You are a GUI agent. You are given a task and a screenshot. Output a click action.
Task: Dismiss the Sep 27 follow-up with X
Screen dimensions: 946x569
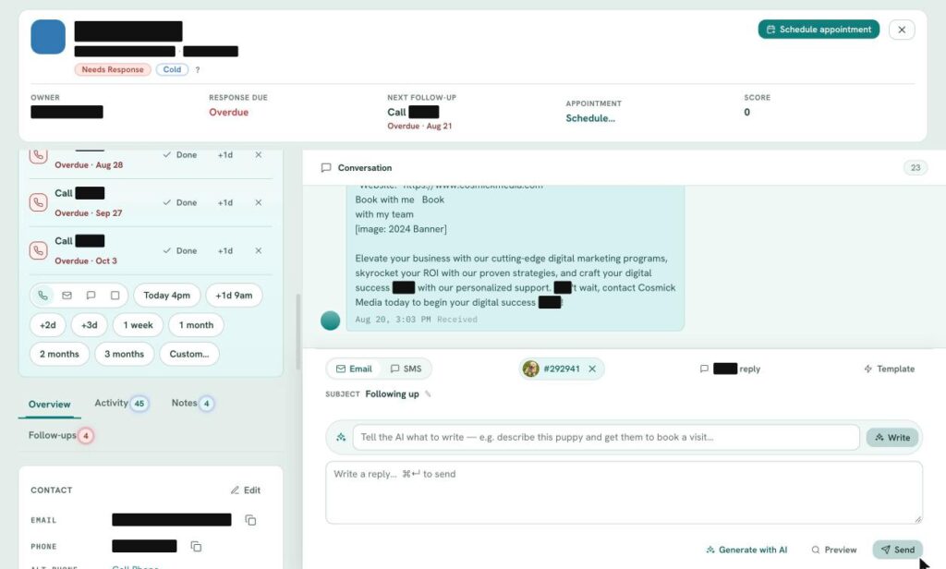click(259, 202)
